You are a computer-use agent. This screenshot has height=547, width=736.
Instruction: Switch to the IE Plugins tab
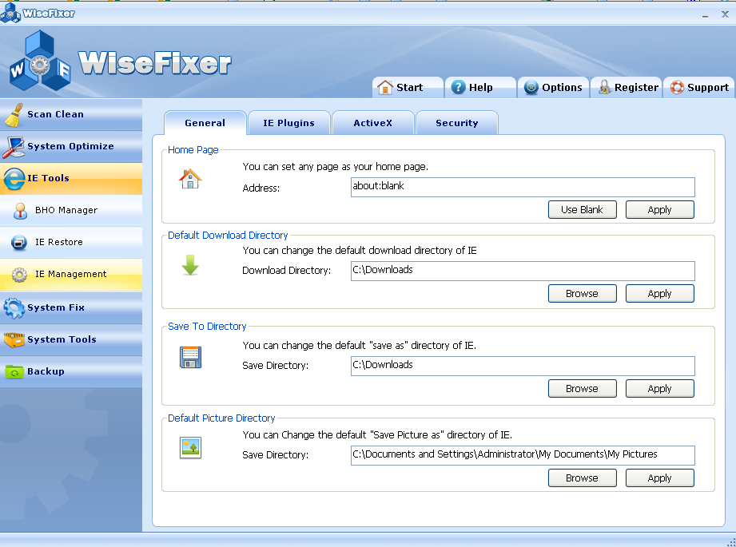click(x=288, y=123)
